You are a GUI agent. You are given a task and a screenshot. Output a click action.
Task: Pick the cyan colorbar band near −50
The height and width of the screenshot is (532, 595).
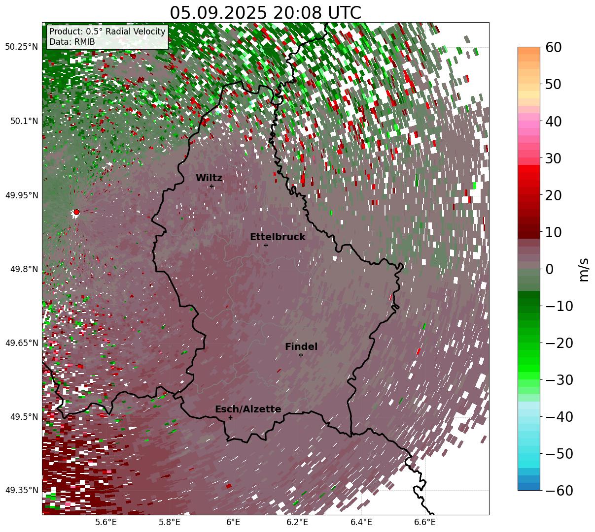(x=529, y=454)
